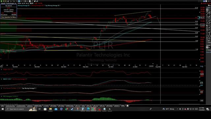Click the taskbar clock and date
Image resolution: width=211 pixels, height=119 pixels.
[202, 109]
